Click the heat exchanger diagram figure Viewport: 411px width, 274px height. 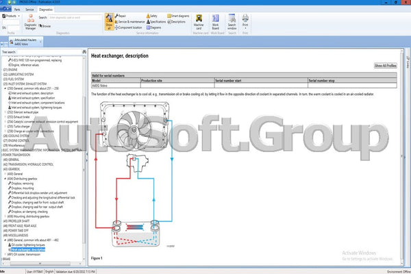tap(134, 175)
